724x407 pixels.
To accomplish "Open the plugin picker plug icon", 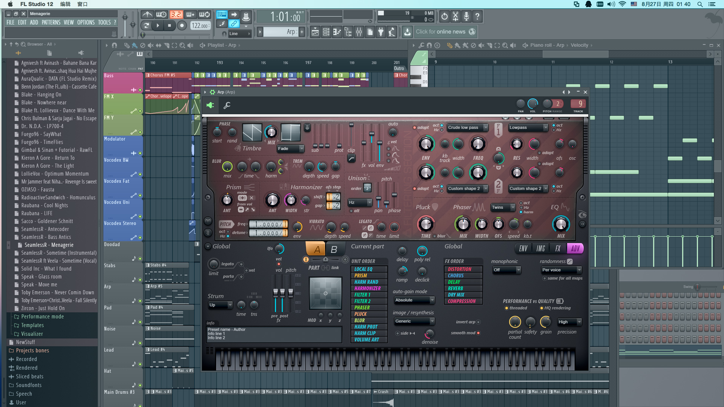I will point(381,32).
